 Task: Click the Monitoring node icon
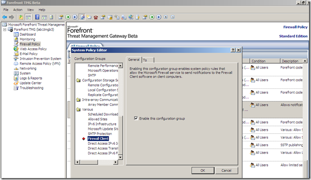pyautogui.click(x=16, y=39)
